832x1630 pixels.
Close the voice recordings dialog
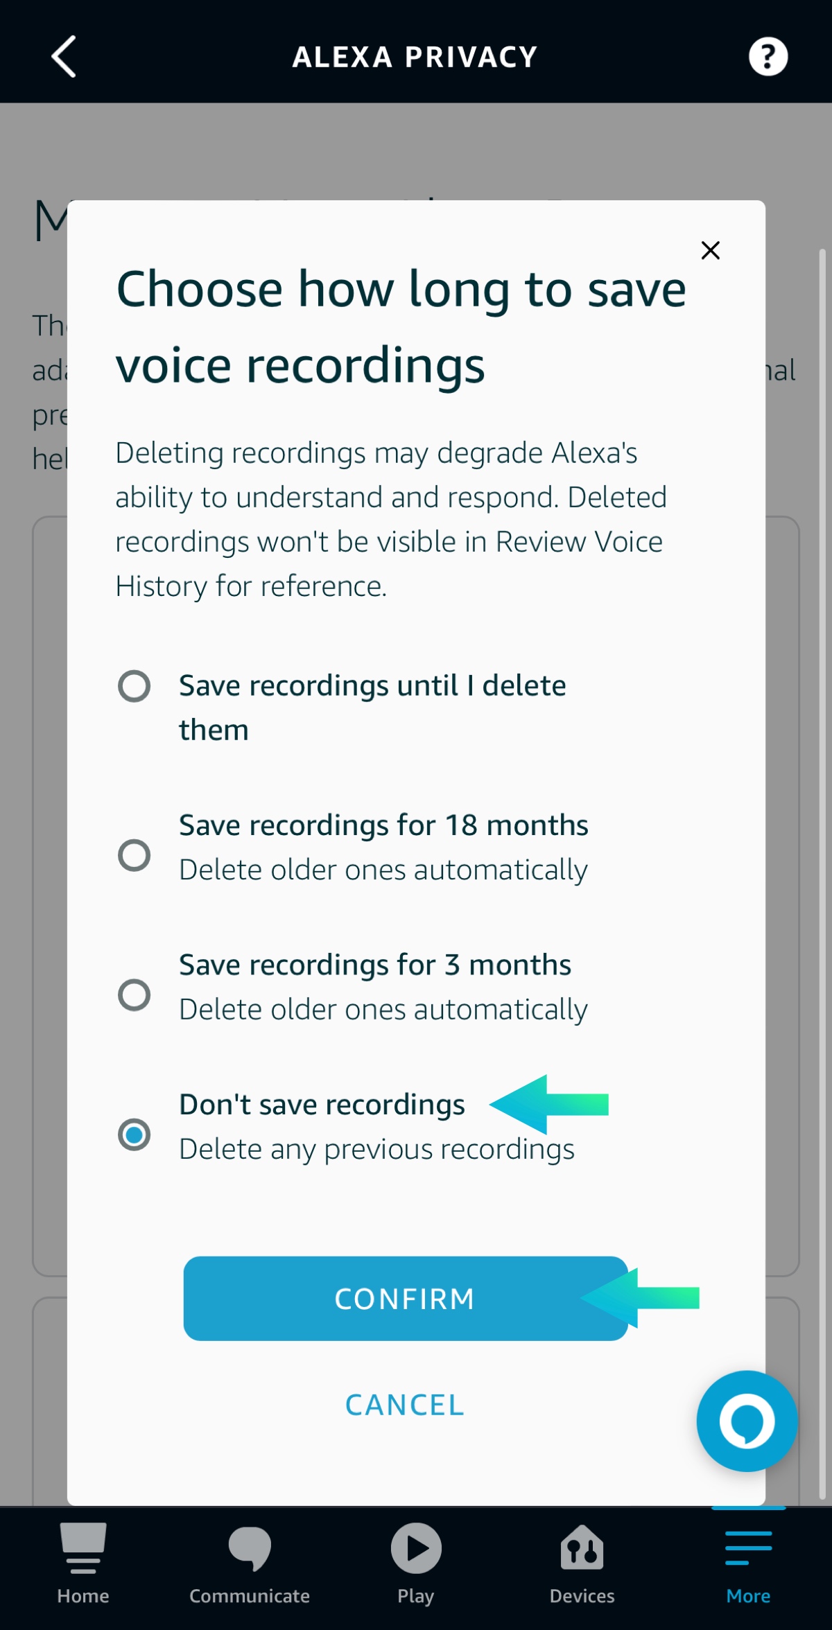pos(710,250)
